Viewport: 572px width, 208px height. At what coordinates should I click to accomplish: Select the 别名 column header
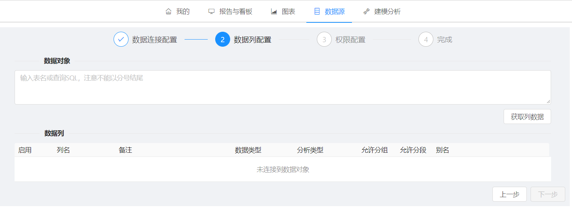point(442,150)
